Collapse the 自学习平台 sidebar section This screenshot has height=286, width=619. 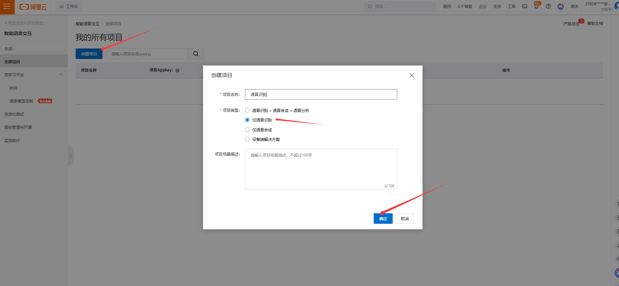pos(61,75)
